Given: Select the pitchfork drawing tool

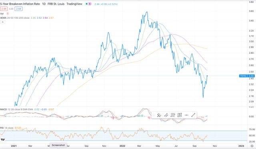Looking at the screenshot, I should pos(159,115).
